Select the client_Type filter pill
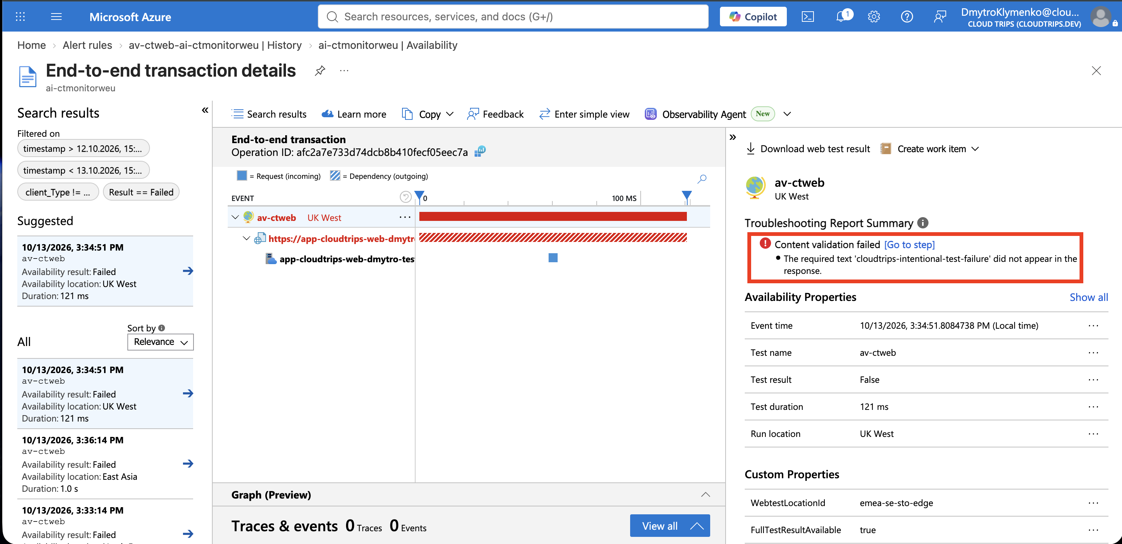Image resolution: width=1122 pixels, height=544 pixels. point(58,192)
